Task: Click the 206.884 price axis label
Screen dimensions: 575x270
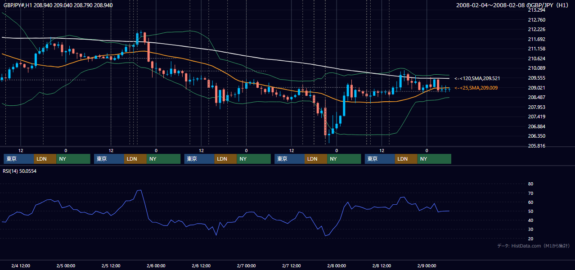Action: coord(536,126)
